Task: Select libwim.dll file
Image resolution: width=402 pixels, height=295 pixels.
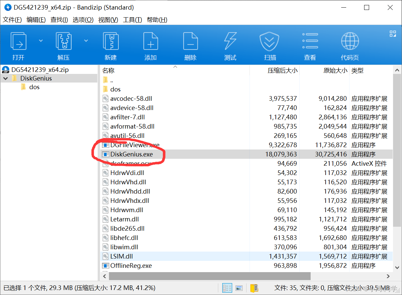Action: (x=124, y=247)
